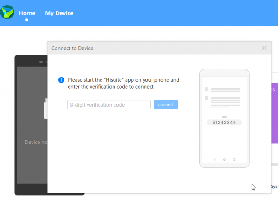Screen dimensions: 278x197
Task: Click the second gray square in phone illustration
Action: click(x=207, y=98)
